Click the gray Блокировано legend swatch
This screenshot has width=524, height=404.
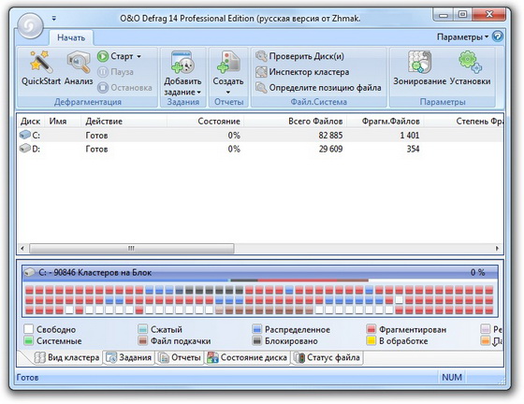tap(257, 341)
